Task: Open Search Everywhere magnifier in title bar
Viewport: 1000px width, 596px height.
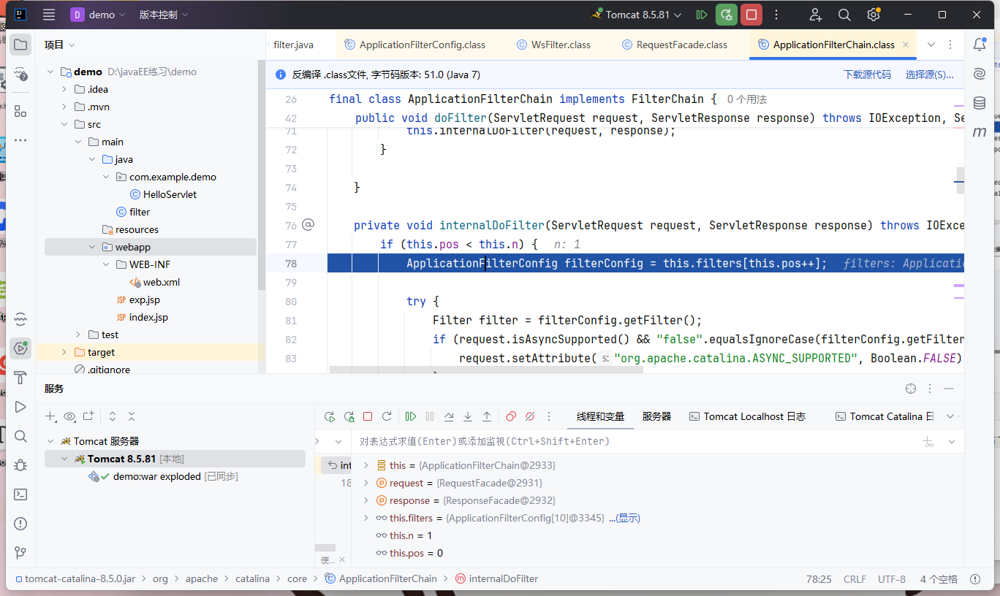Action: coord(844,15)
